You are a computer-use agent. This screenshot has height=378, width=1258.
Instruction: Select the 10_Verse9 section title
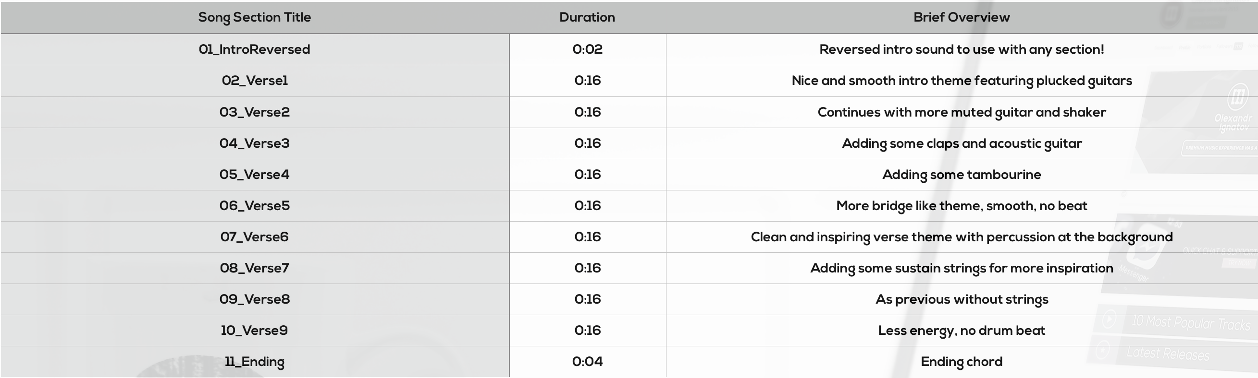(254, 330)
